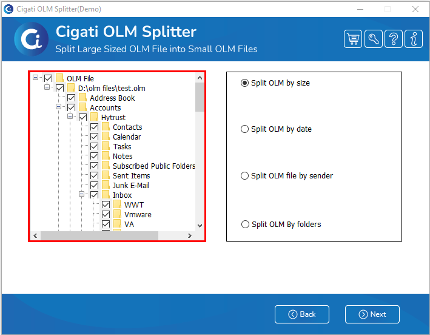The width and height of the screenshot is (430, 335).
Task: Click the Cigati app icon in title bar
Action: tap(8, 9)
